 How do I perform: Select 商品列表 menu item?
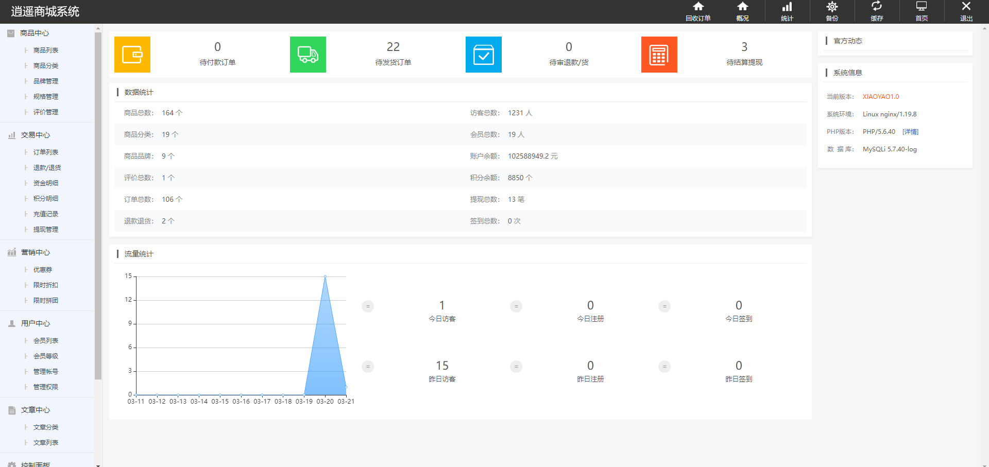tap(46, 50)
